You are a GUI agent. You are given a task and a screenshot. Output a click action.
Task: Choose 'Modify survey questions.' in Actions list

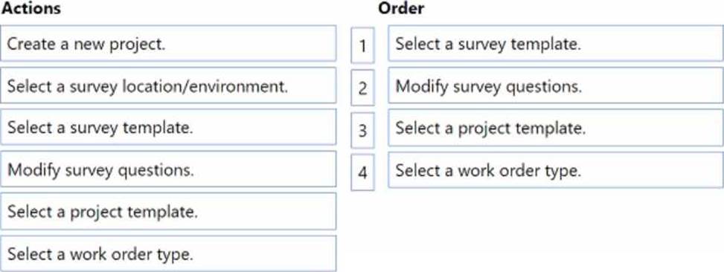pos(168,169)
